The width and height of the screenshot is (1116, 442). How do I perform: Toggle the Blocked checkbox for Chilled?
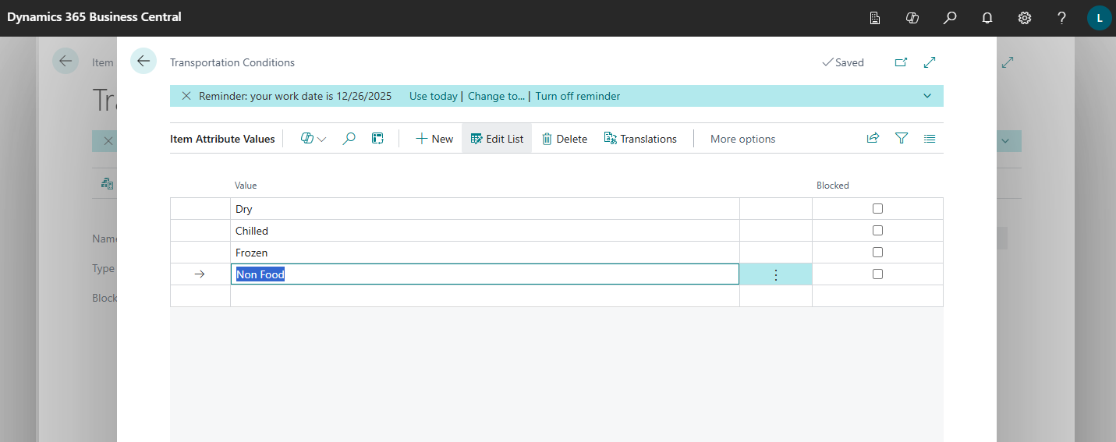pyautogui.click(x=877, y=231)
